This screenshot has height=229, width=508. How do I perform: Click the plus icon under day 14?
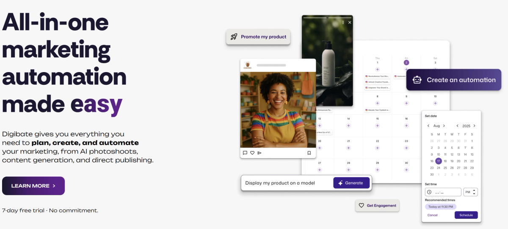click(348, 126)
